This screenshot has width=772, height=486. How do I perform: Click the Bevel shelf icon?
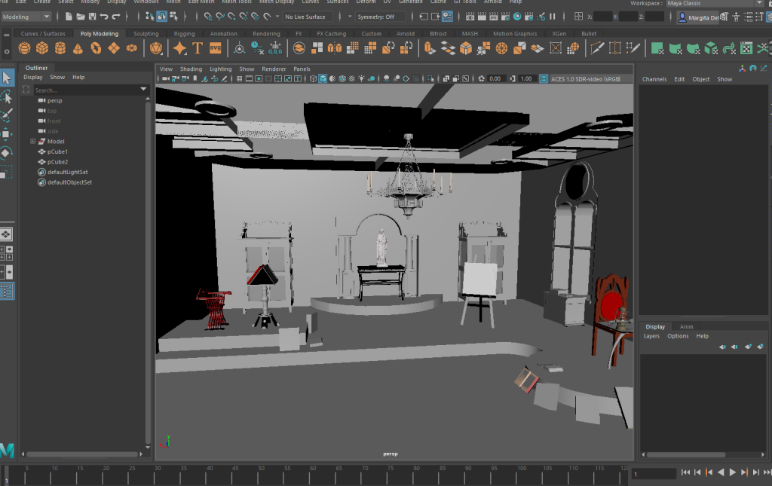coord(466,48)
